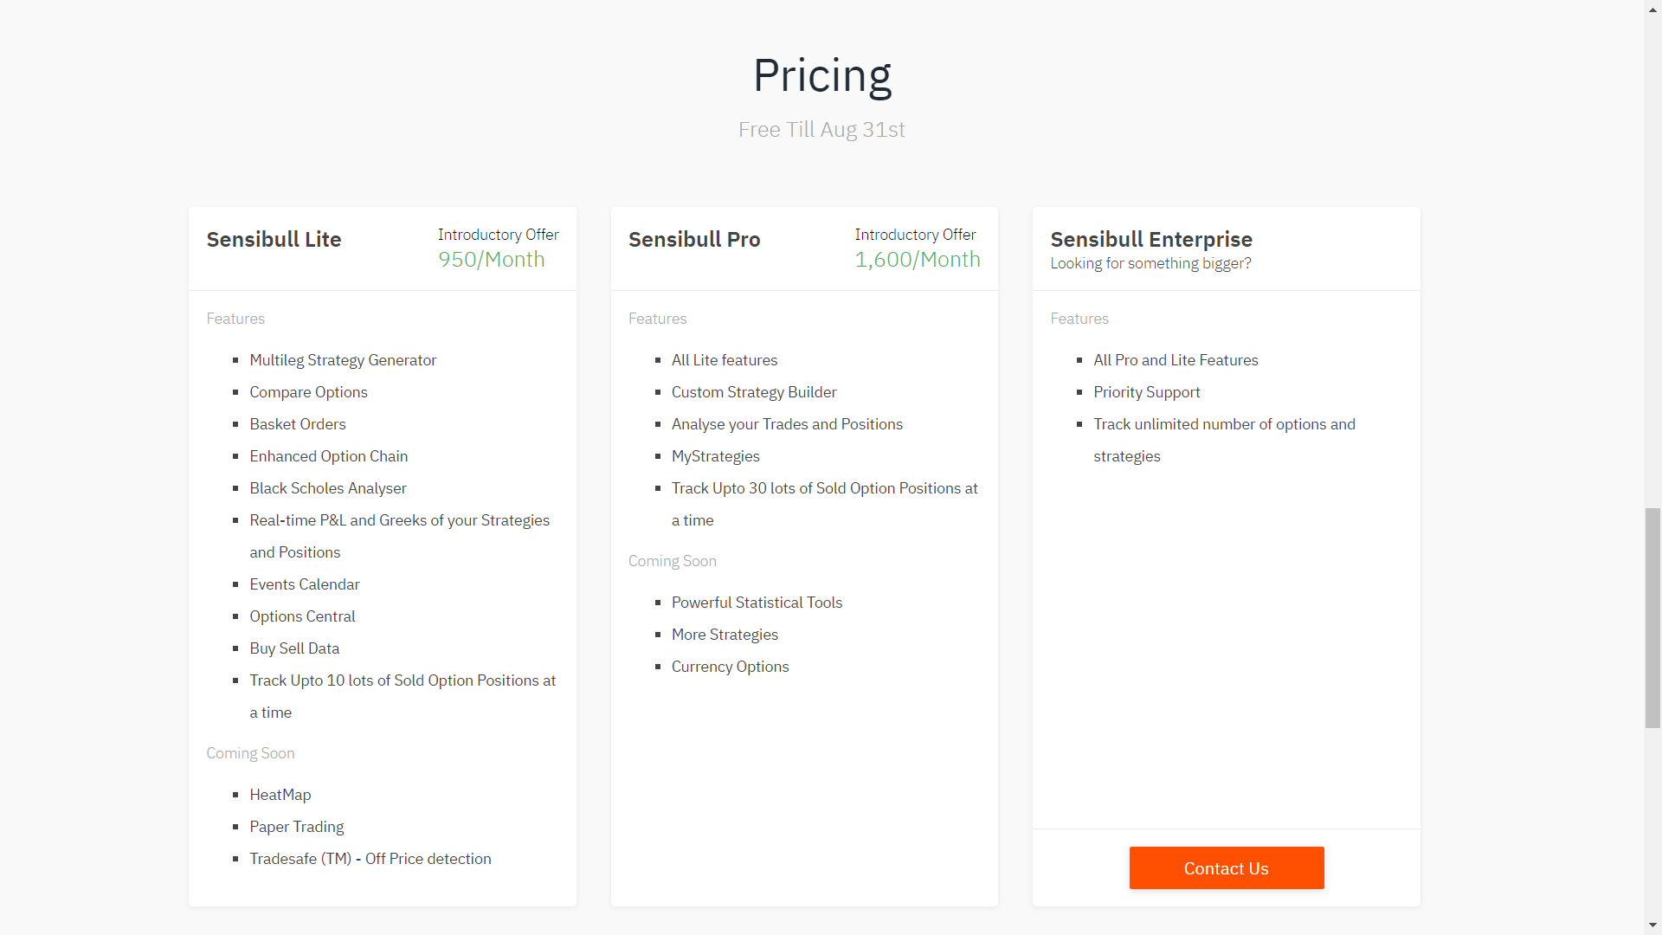The image size is (1662, 935).
Task: Click Looking for something bigger text
Action: click(1150, 263)
